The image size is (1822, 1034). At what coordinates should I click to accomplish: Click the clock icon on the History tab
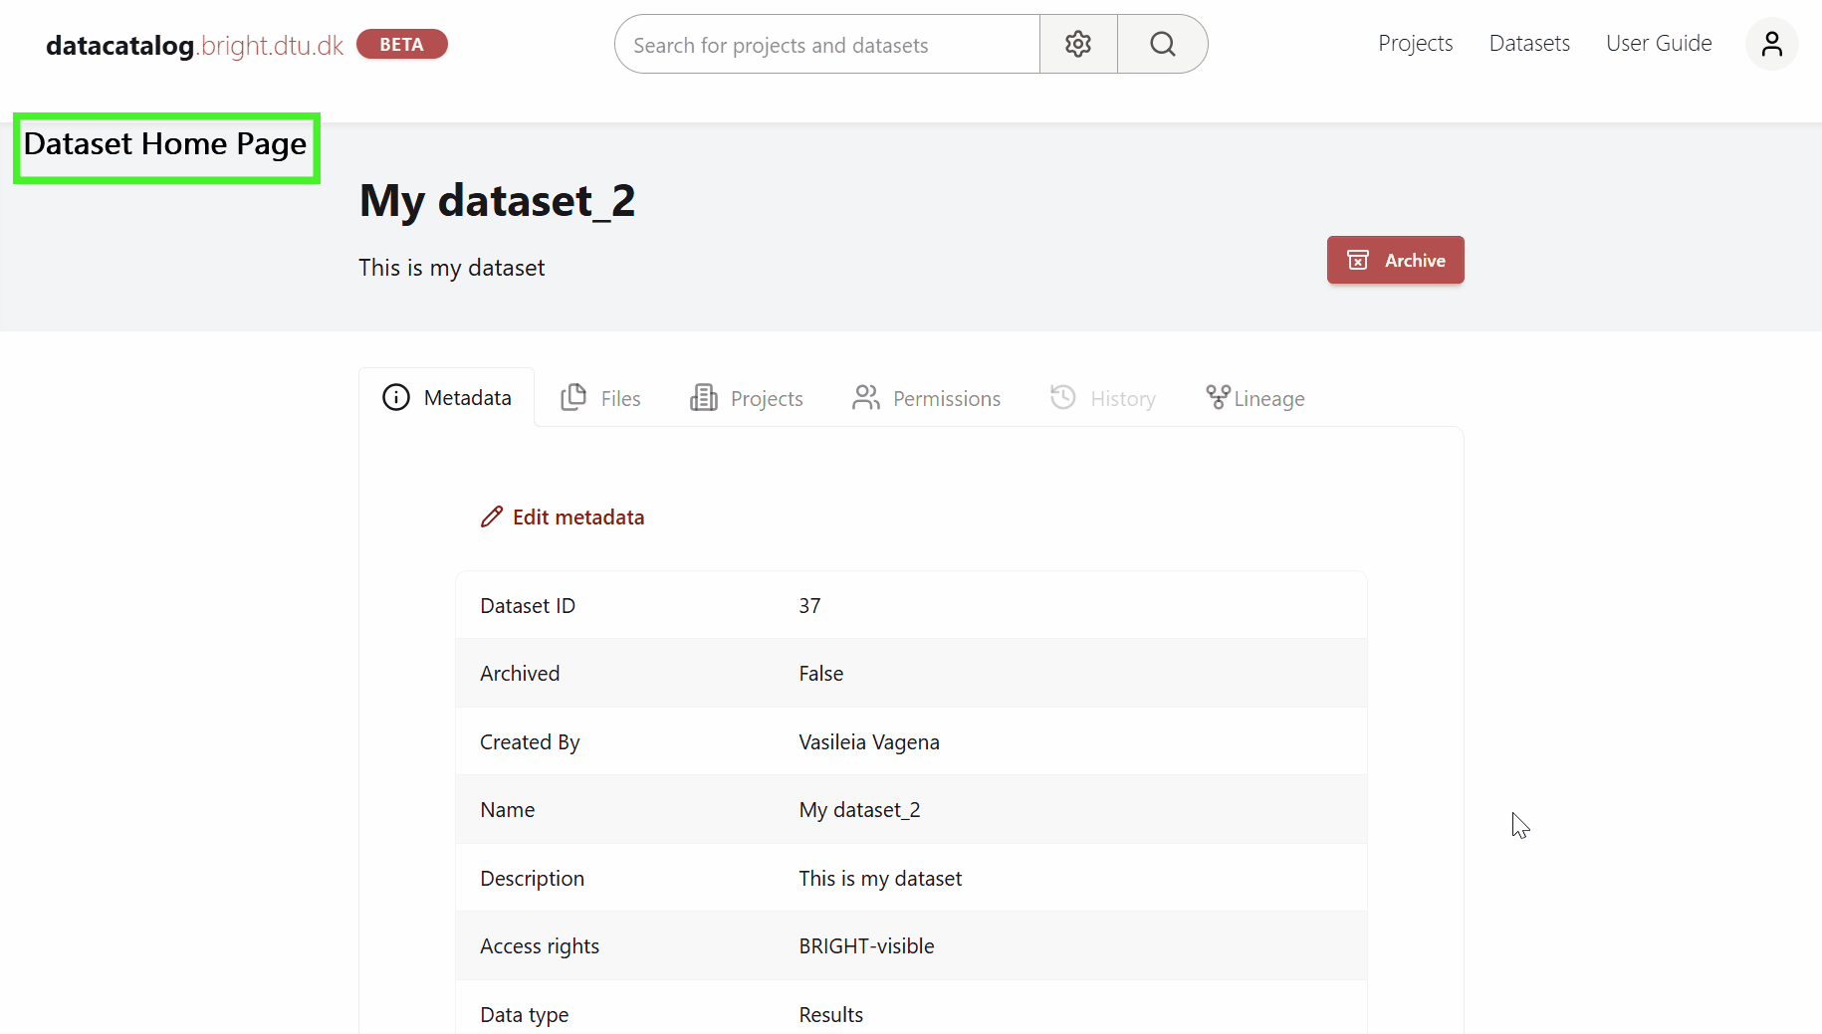pyautogui.click(x=1062, y=397)
